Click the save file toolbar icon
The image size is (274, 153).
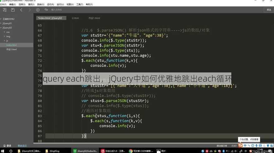point(13,10)
